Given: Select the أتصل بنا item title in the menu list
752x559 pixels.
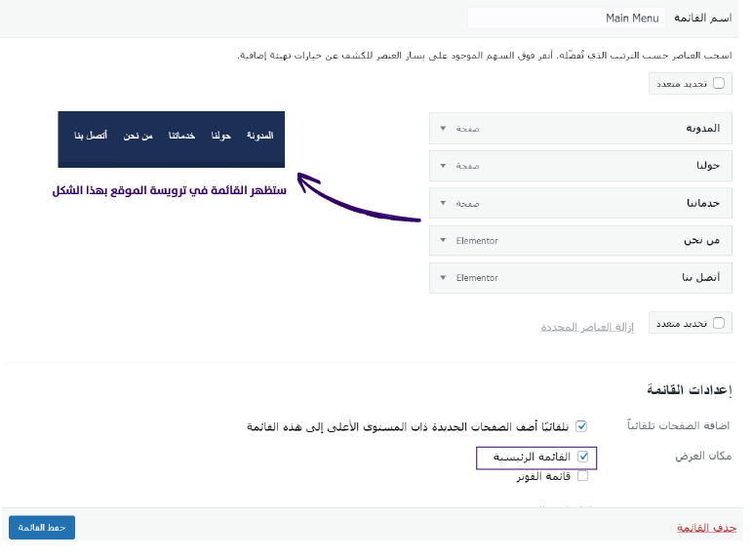Looking at the screenshot, I should click(x=700, y=278).
